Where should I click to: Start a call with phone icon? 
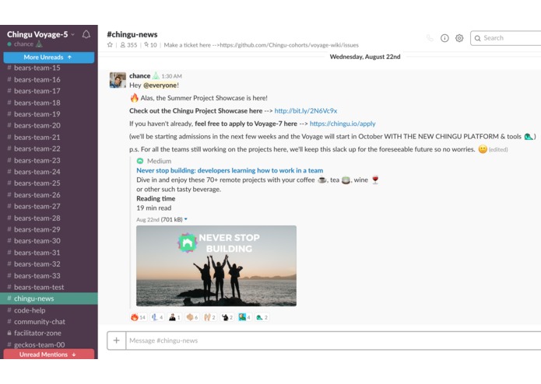pos(430,38)
